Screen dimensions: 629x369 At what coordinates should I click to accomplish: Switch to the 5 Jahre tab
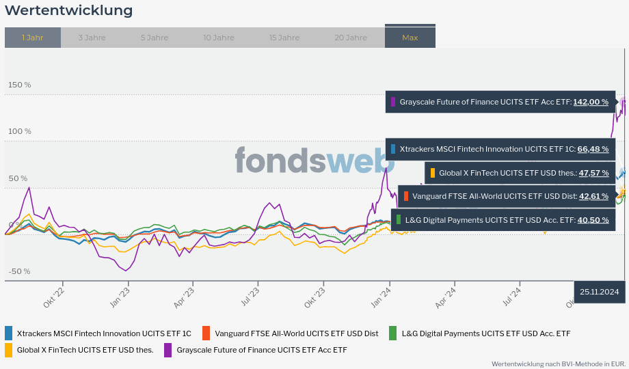[x=155, y=38]
